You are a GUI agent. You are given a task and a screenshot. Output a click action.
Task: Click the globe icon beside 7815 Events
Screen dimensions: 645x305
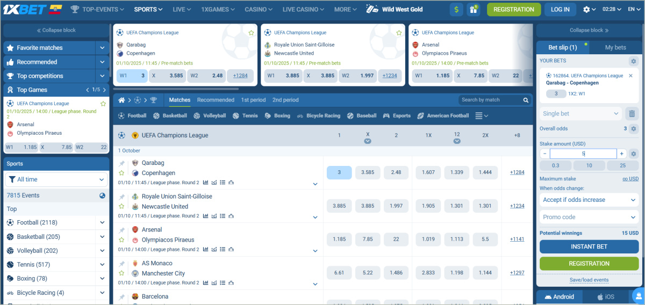pyautogui.click(x=102, y=195)
